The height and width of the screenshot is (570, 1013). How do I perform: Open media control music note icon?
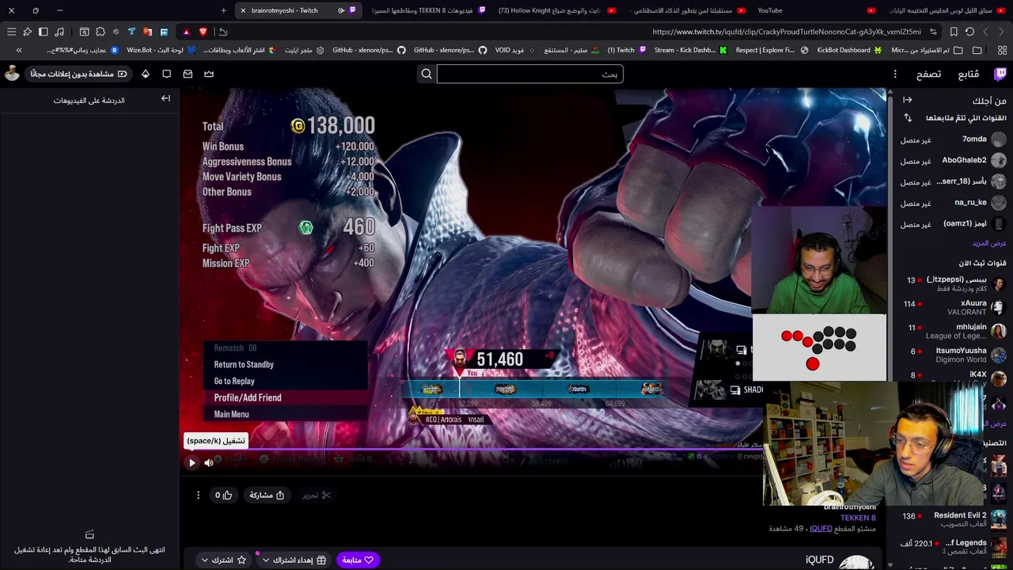[59, 32]
